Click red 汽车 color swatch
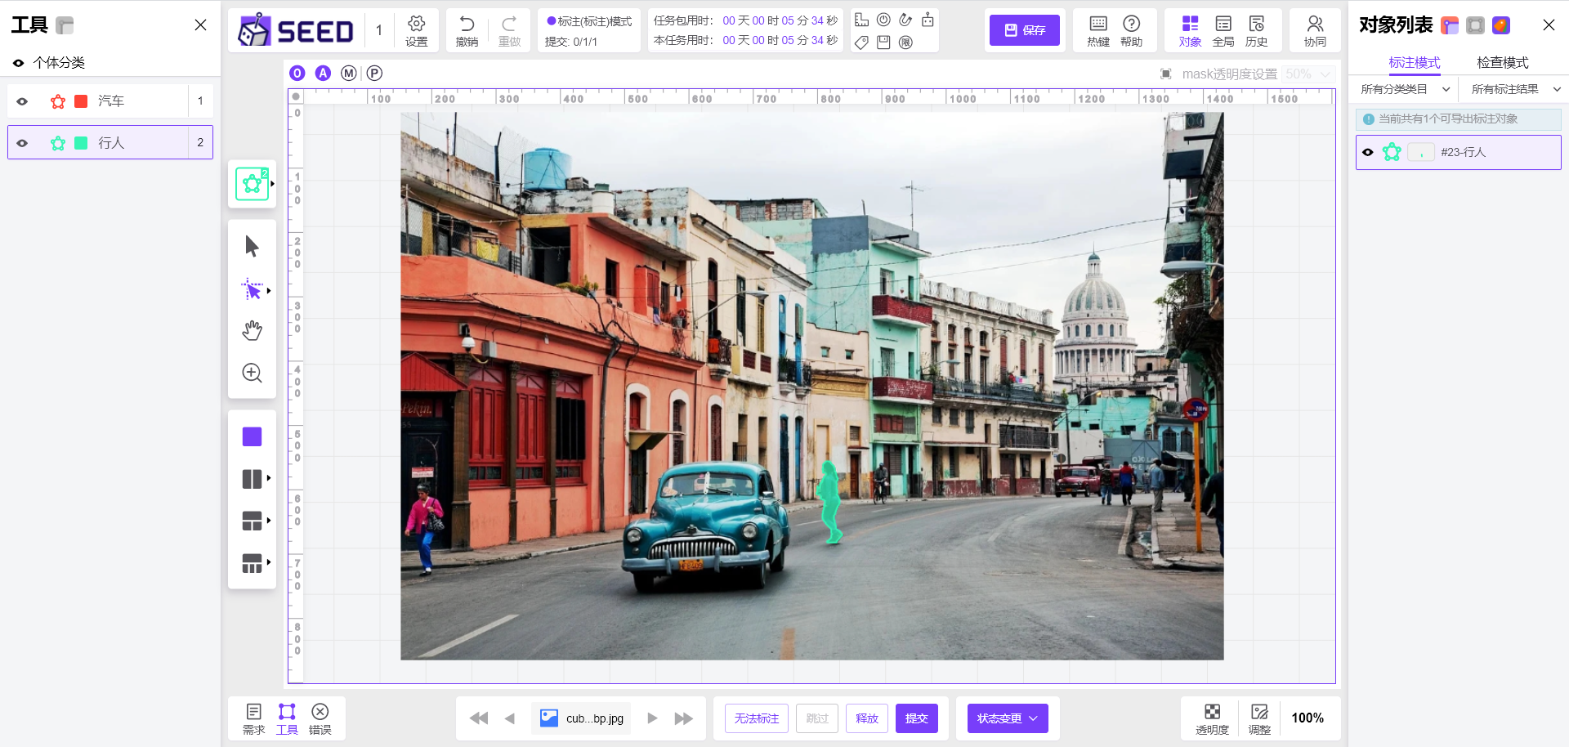 (81, 101)
